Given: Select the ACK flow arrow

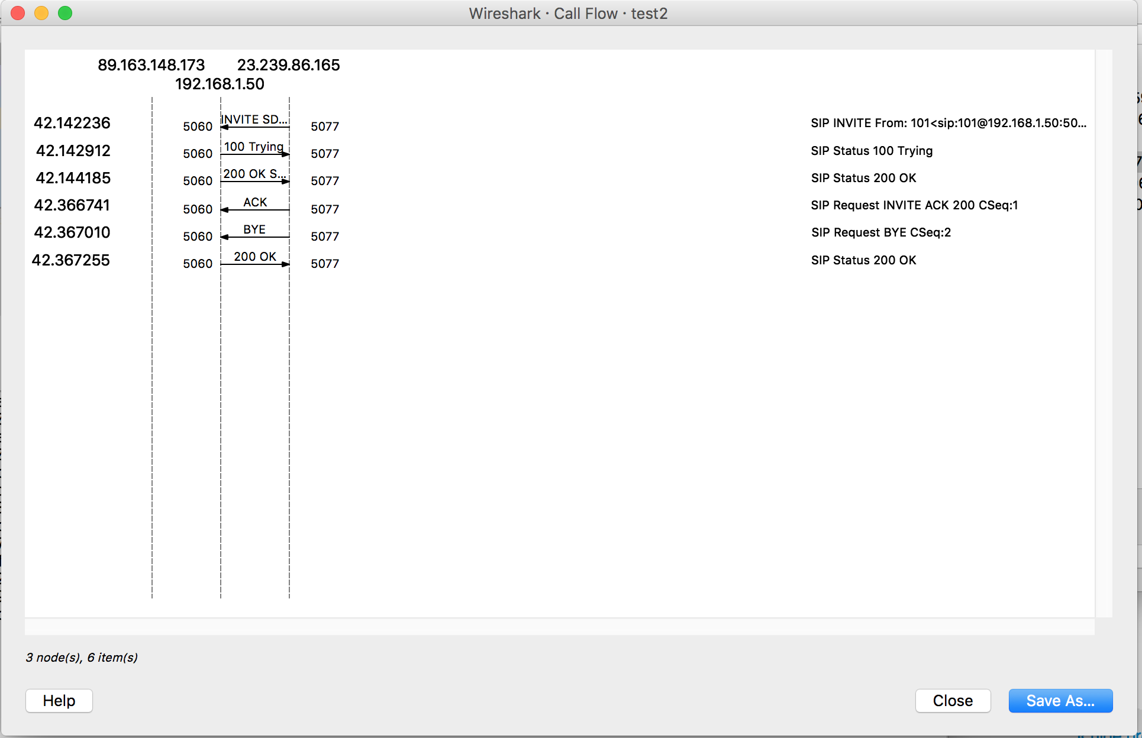Looking at the screenshot, I should (x=255, y=209).
